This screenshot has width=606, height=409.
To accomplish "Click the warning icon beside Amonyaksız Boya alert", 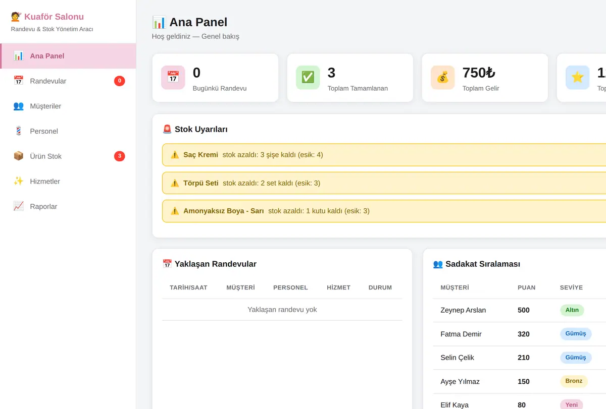I will point(175,211).
